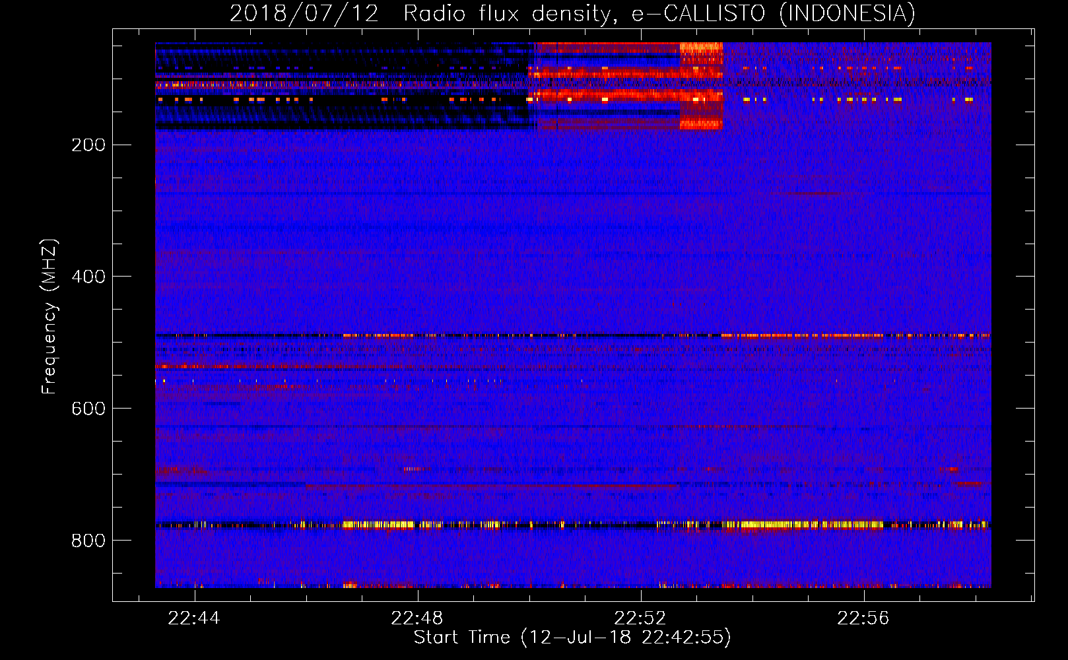Click the 22:52 time tick label
This screenshot has width=1068, height=660.
coord(640,618)
